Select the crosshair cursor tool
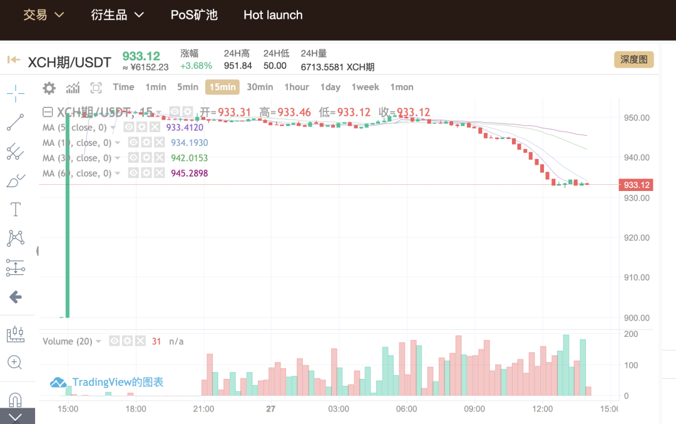This screenshot has height=424, width=676. click(x=16, y=93)
